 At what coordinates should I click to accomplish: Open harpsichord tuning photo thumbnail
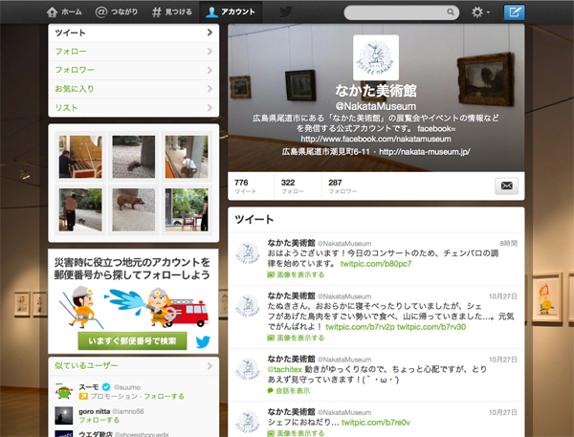(x=80, y=157)
